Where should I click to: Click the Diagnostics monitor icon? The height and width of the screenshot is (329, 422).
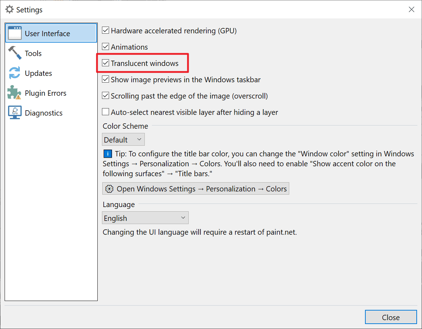[x=14, y=112]
